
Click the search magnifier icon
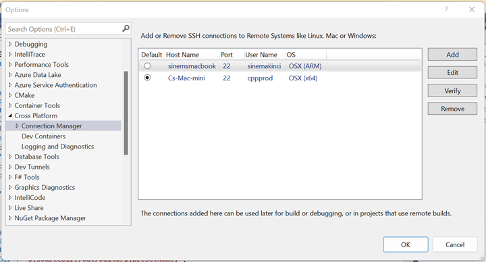pos(126,28)
